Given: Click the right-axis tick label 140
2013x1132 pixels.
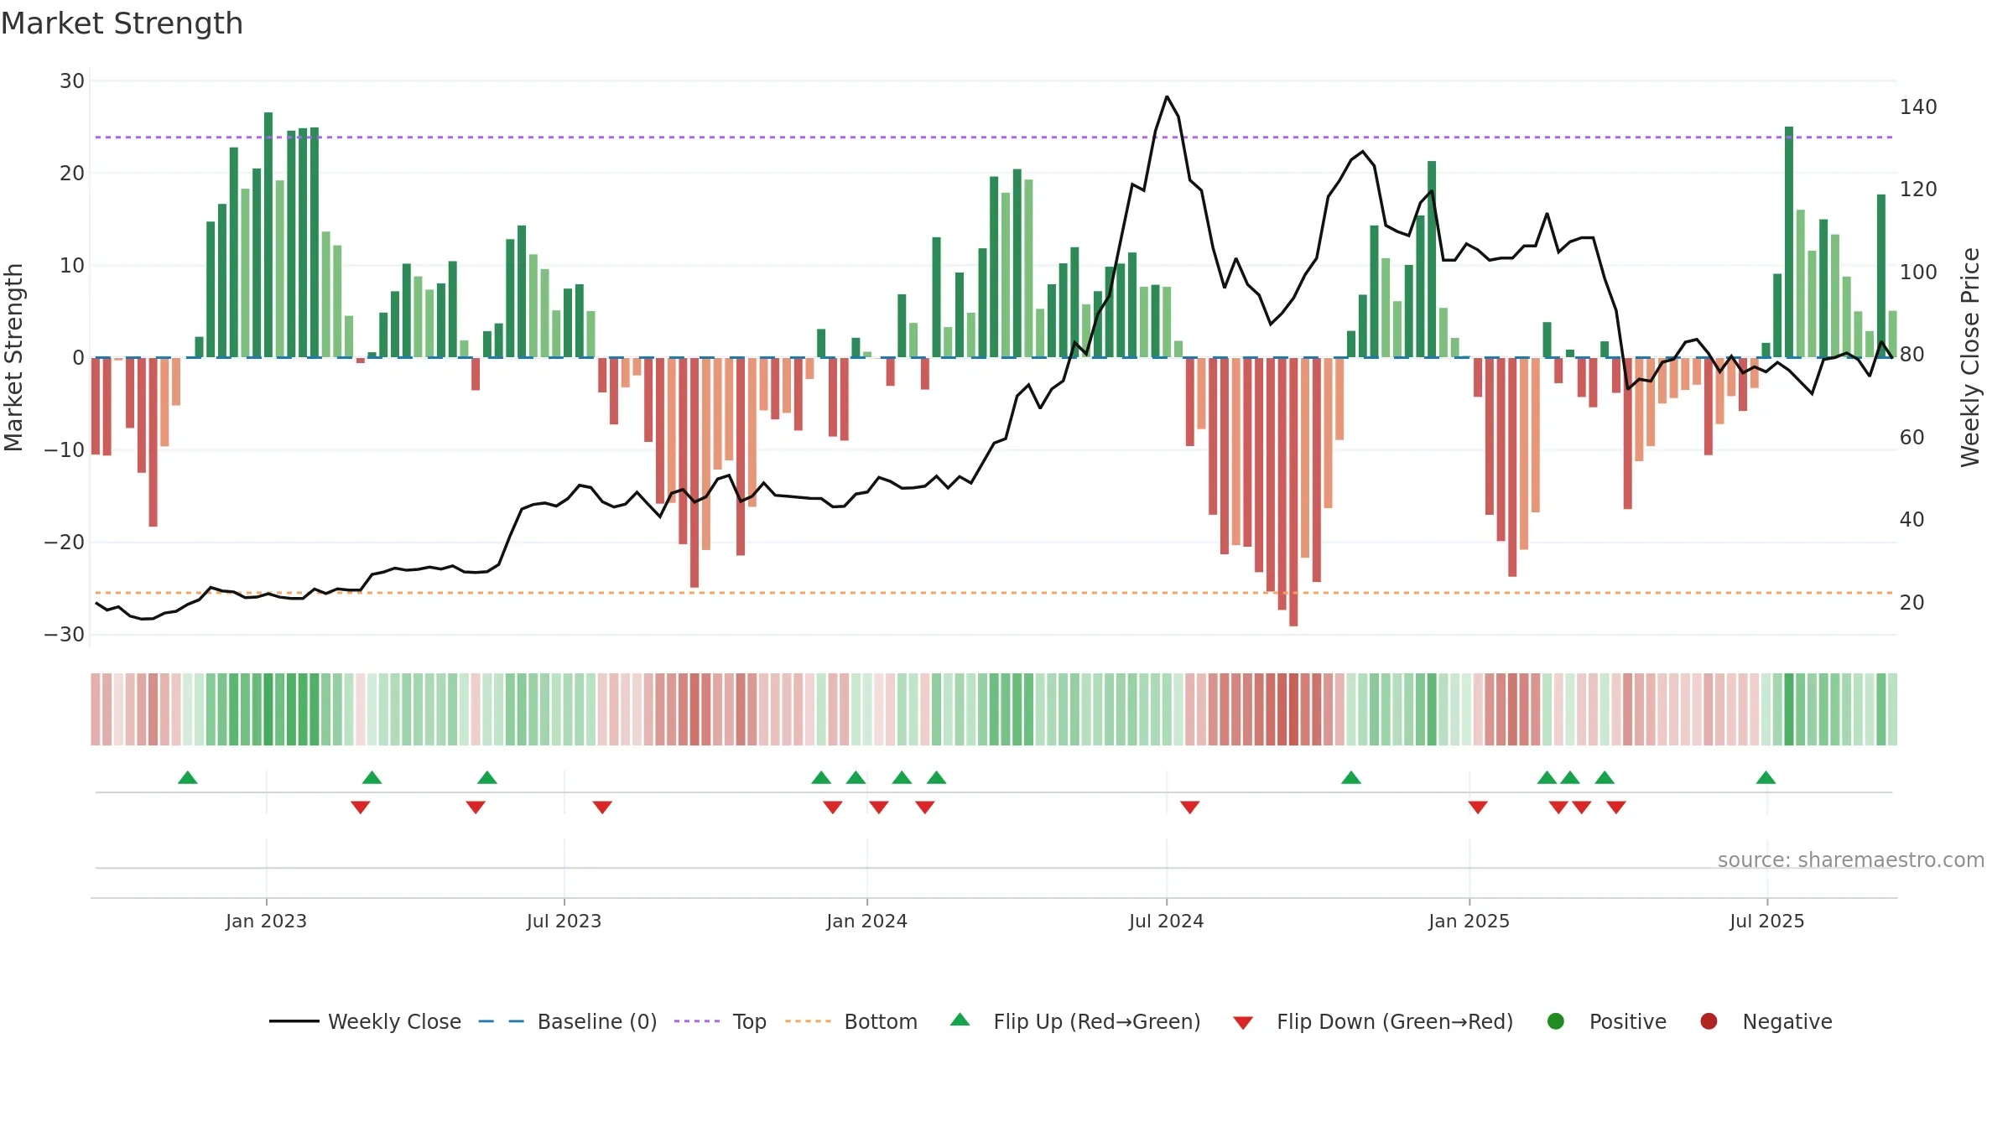Looking at the screenshot, I should tap(1918, 107).
